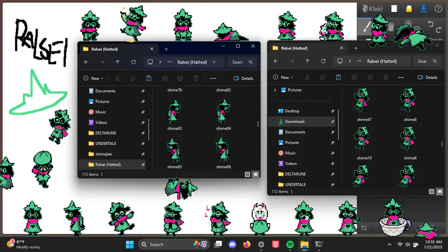
Task: Click Back arrow in right Explorer window
Action: pyautogui.click(x=276, y=61)
